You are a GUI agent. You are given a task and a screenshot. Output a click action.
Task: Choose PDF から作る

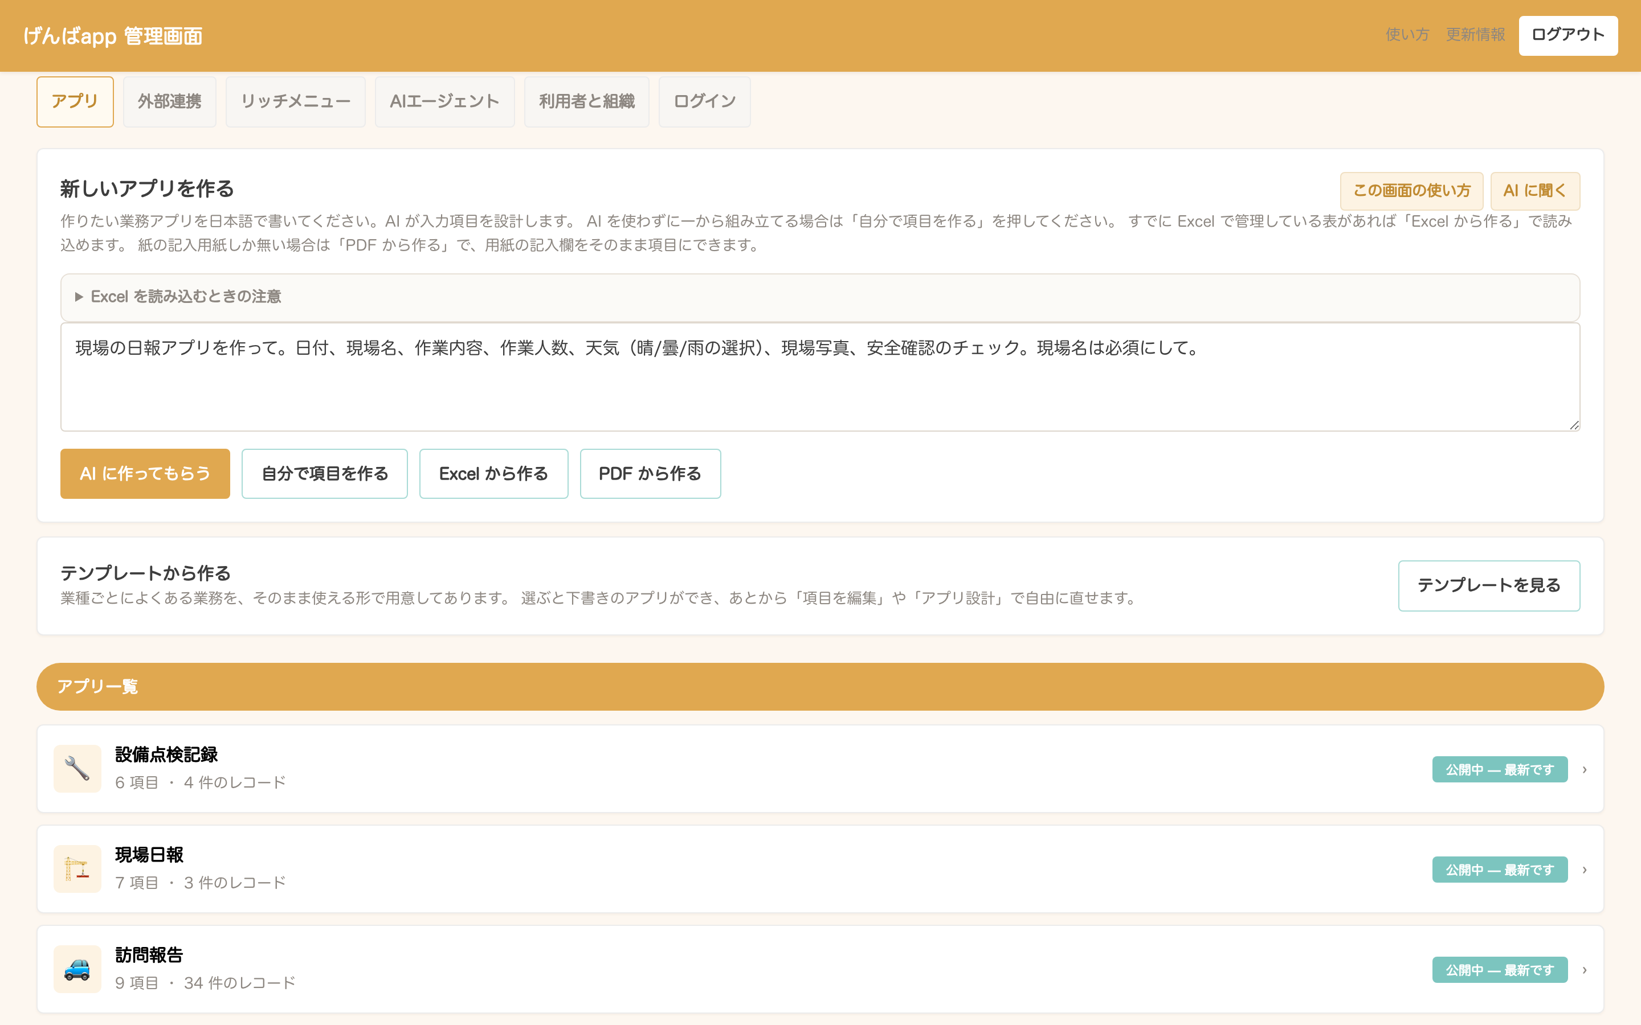coord(650,474)
